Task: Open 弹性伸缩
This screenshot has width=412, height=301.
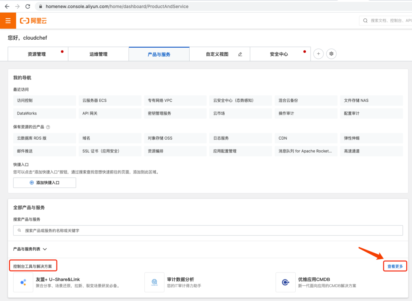Action: coord(371,138)
